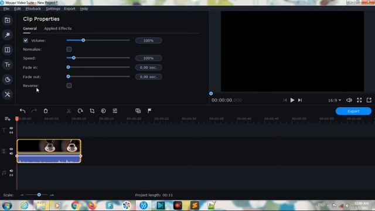The height and width of the screenshot is (211, 375).
Task: Skip to the next frame
Action: [300, 100]
